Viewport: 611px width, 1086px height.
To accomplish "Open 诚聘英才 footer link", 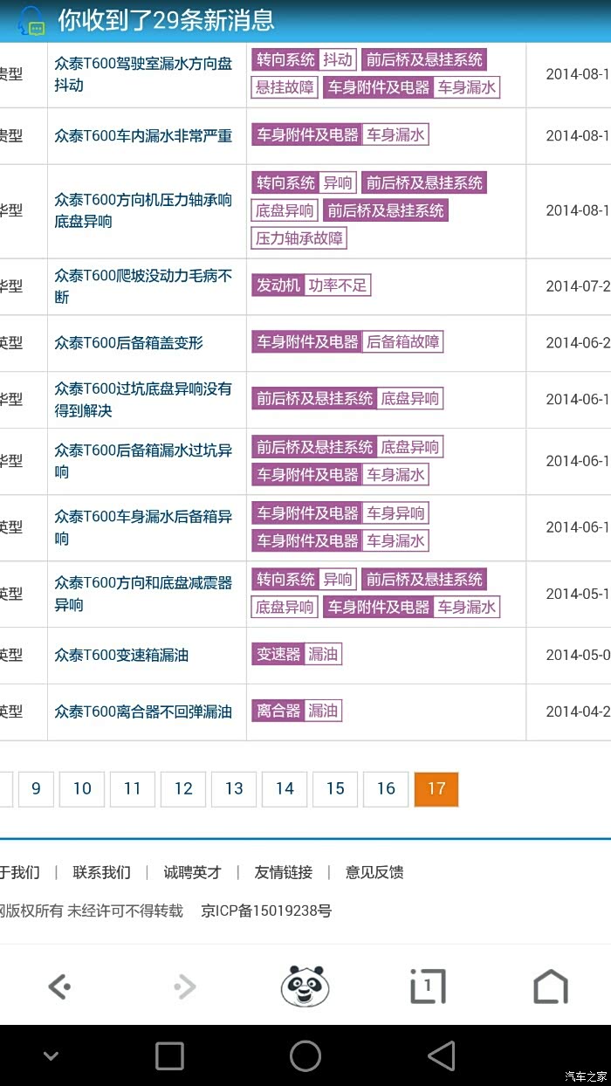I will click(193, 872).
